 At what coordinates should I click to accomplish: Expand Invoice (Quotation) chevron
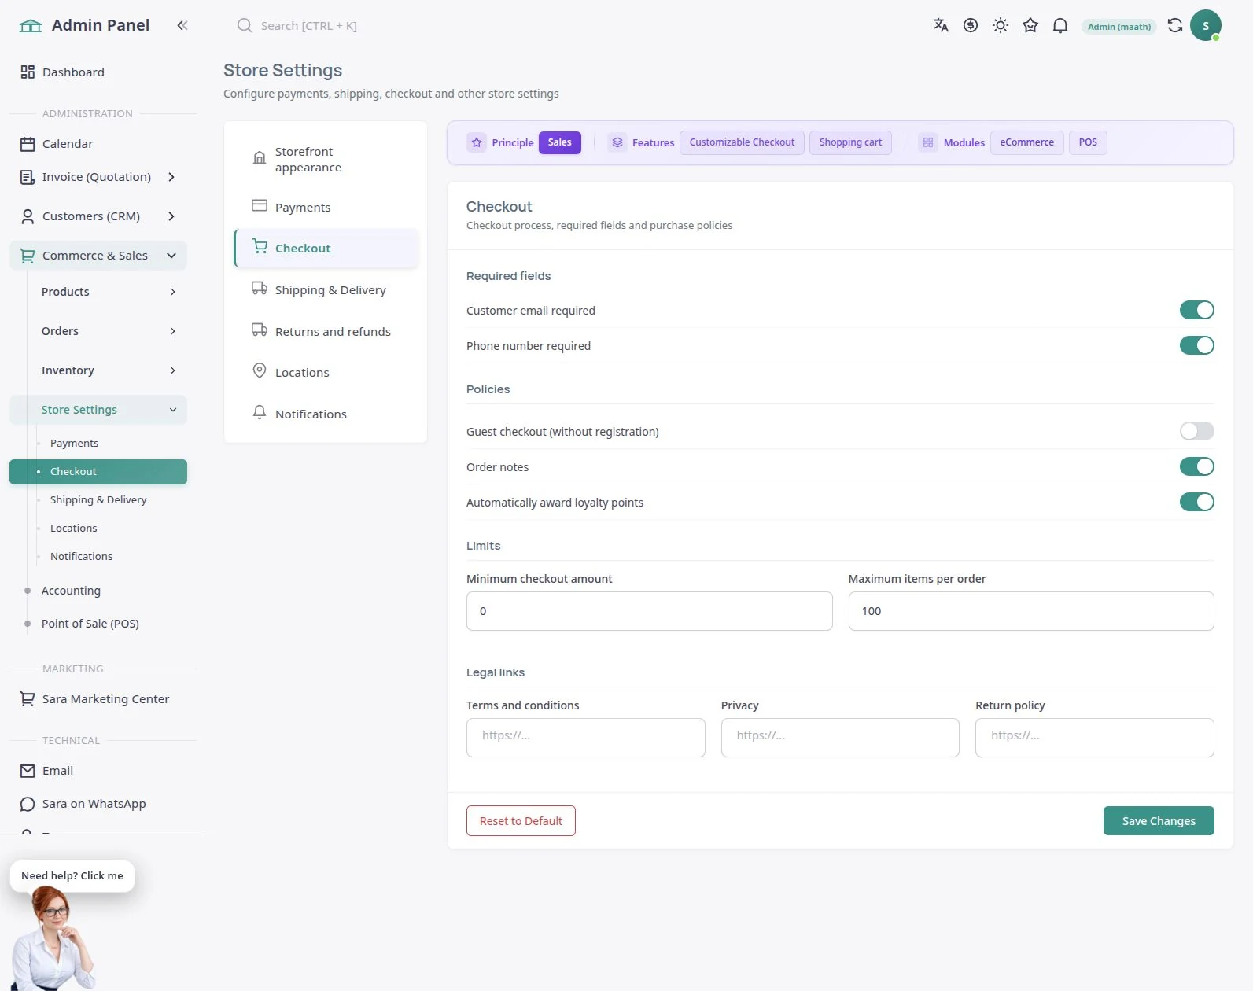pyautogui.click(x=171, y=177)
